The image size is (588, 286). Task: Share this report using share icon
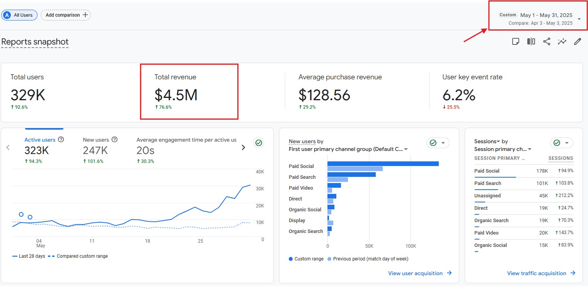547,41
